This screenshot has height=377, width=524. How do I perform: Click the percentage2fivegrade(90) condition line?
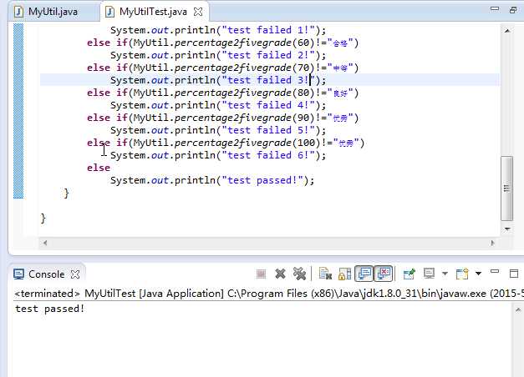[222, 118]
